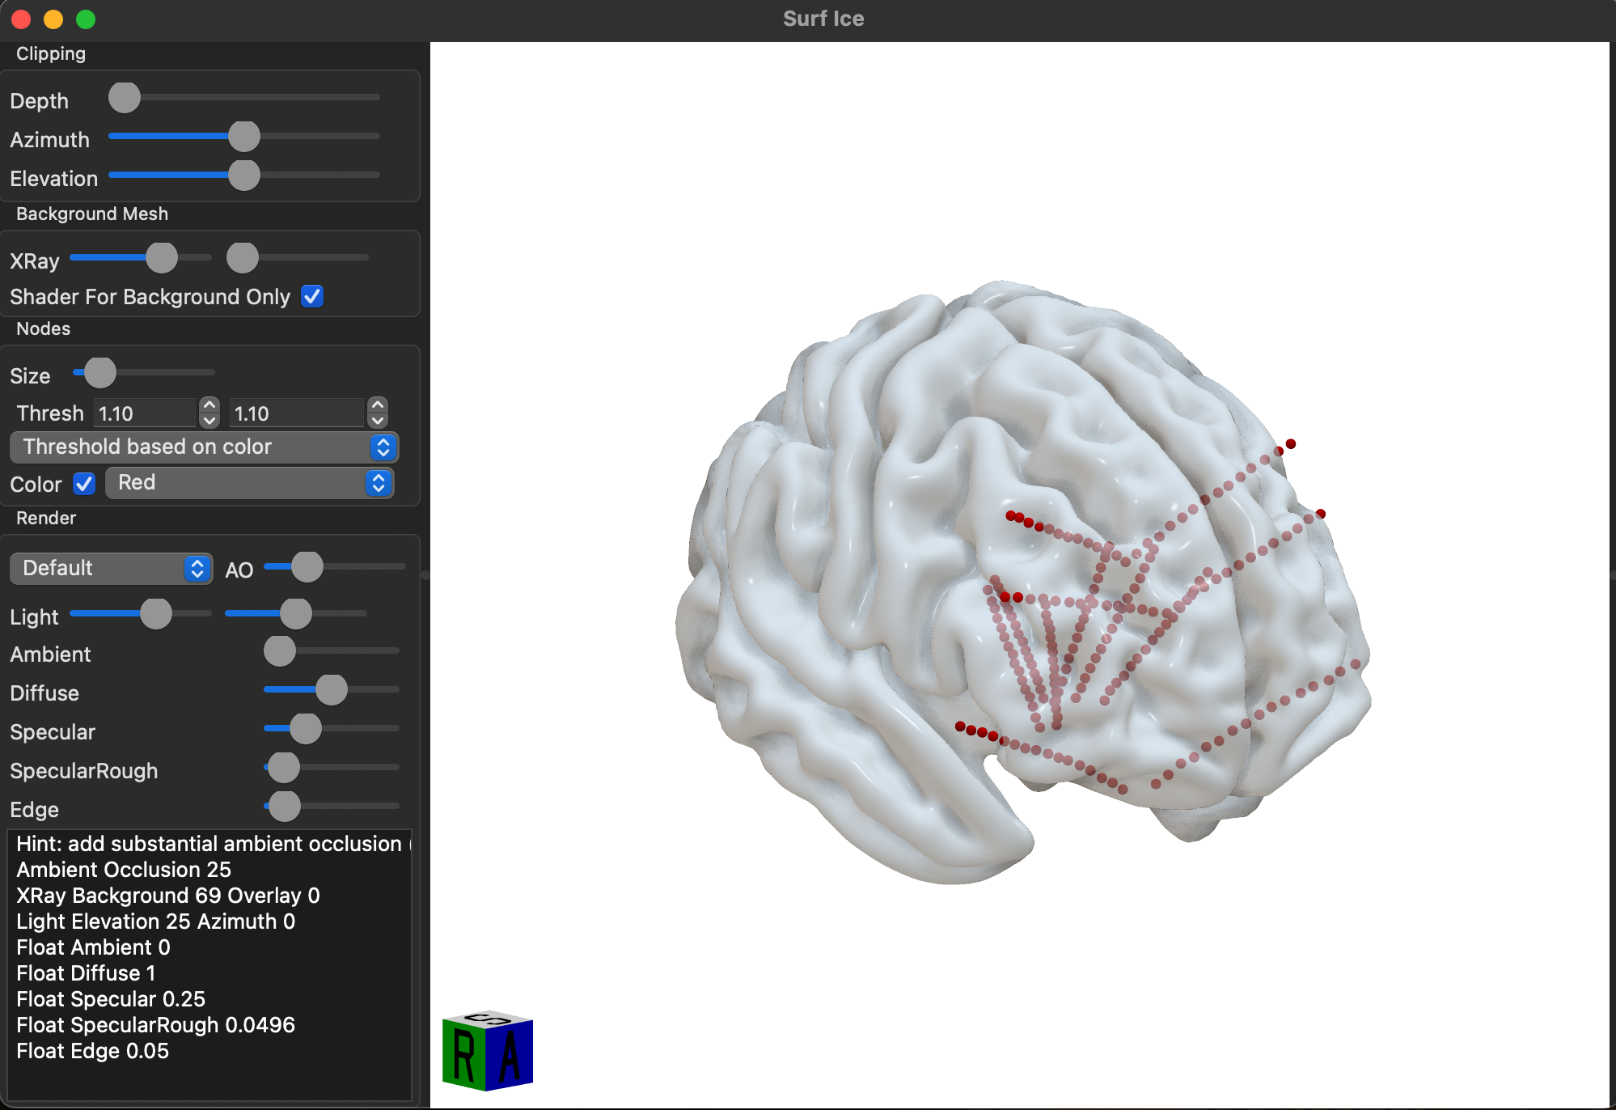The height and width of the screenshot is (1110, 1616).
Task: Increase second Thresh value with up arrow
Action: point(378,405)
